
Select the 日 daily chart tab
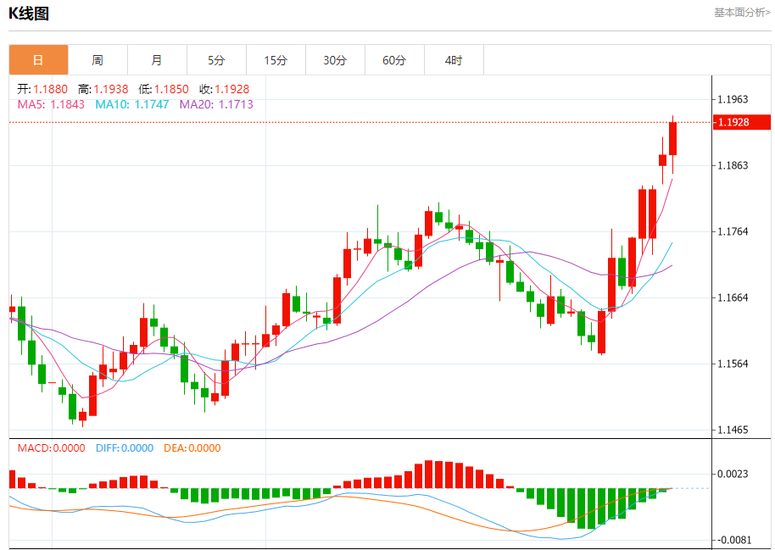[38, 60]
